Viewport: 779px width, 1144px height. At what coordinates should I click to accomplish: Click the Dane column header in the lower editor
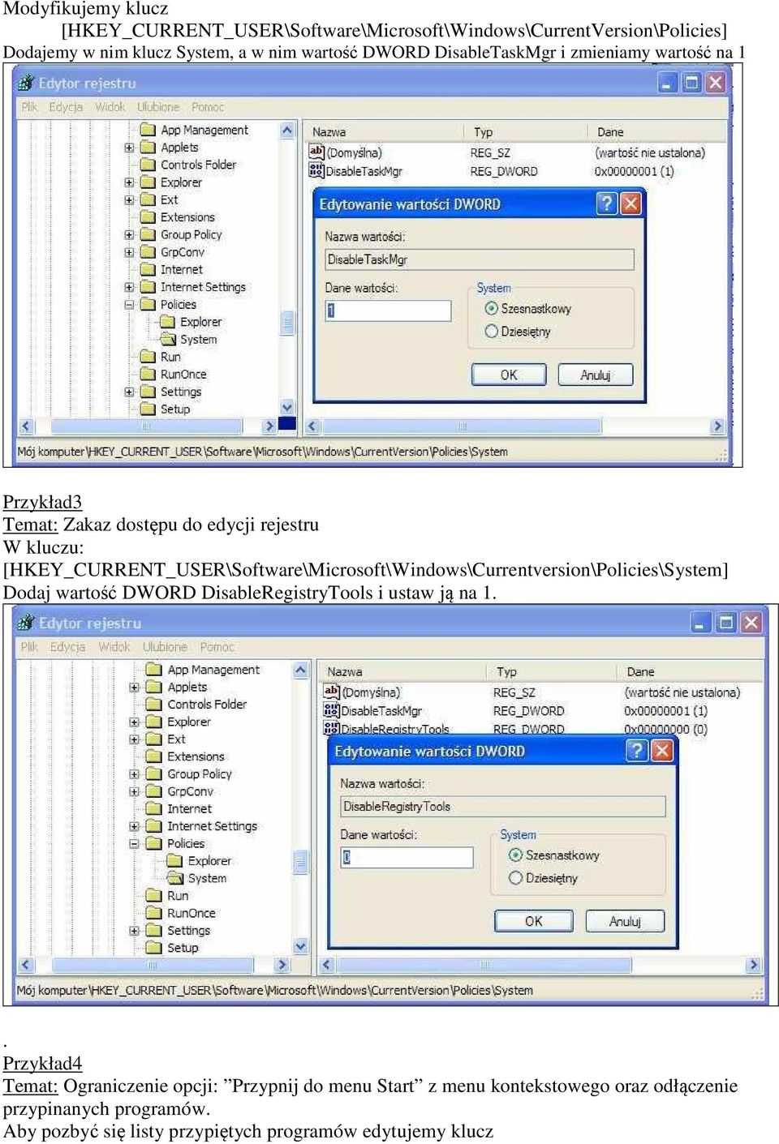(690, 671)
